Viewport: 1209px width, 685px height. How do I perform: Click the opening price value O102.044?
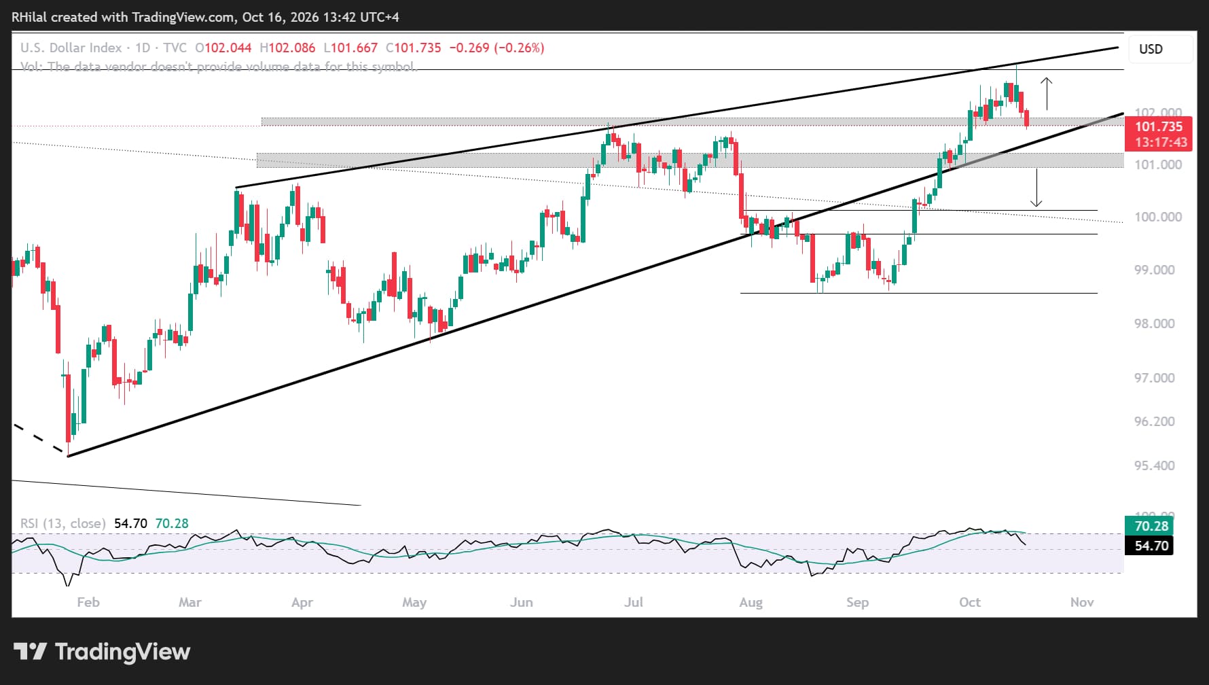[223, 48]
